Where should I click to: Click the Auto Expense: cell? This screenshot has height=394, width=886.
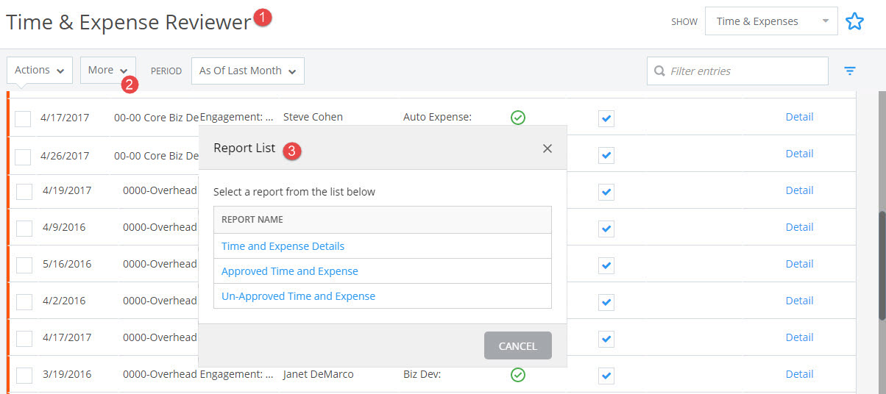(437, 117)
